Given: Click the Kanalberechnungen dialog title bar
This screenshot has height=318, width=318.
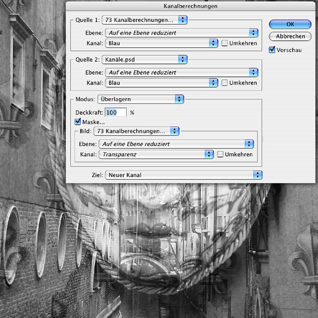Looking at the screenshot, I should click(x=190, y=6).
